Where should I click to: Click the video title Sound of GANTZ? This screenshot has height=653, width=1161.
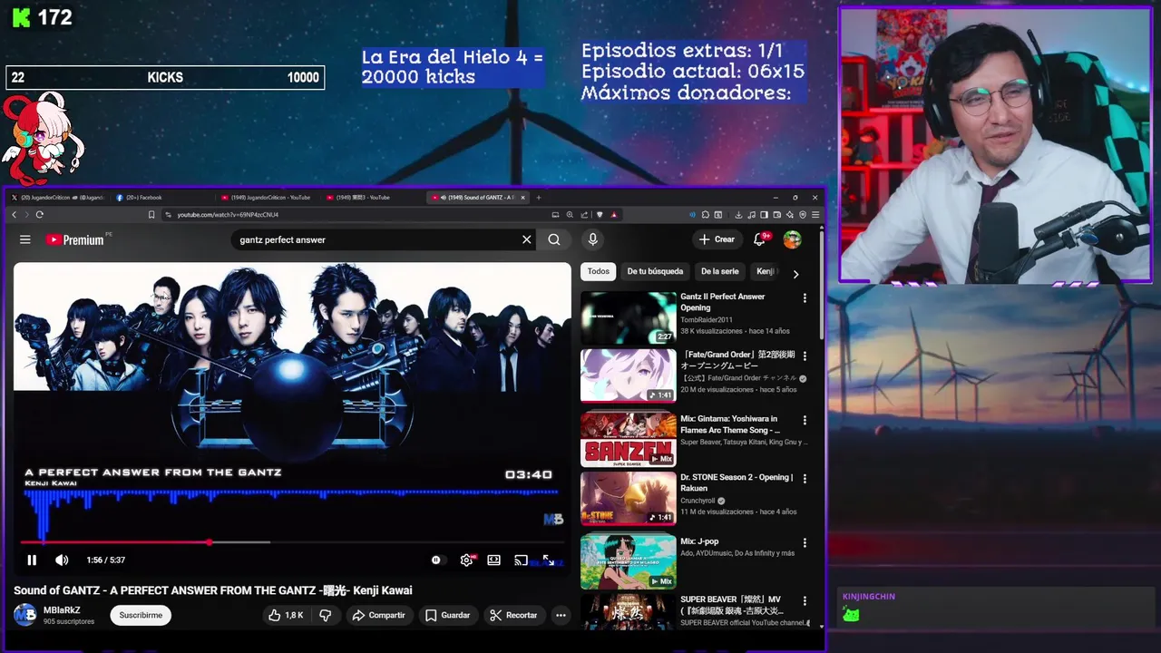point(213,590)
